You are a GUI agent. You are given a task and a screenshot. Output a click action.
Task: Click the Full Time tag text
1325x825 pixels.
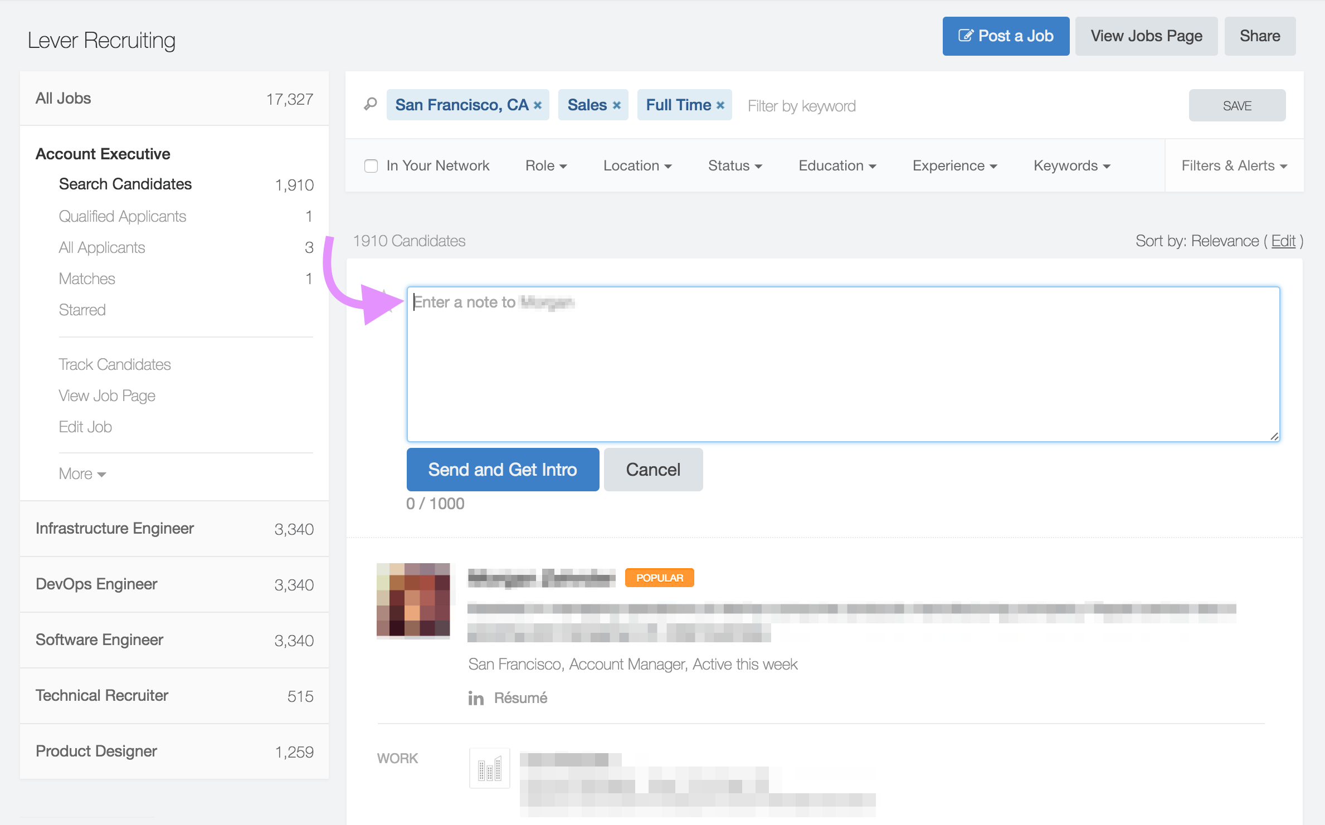click(x=679, y=105)
